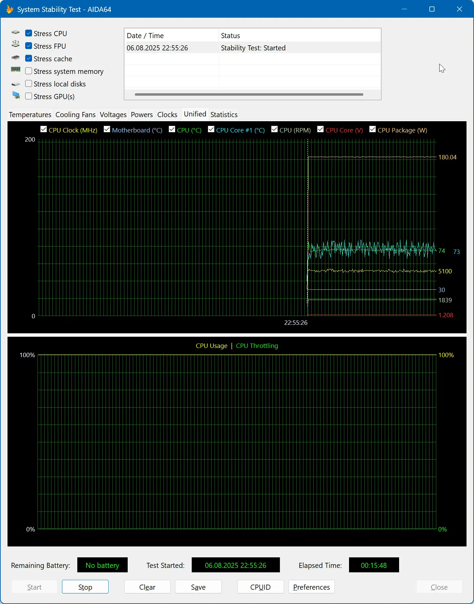474x604 pixels.
Task: Open the CPUID panel
Action: click(260, 587)
